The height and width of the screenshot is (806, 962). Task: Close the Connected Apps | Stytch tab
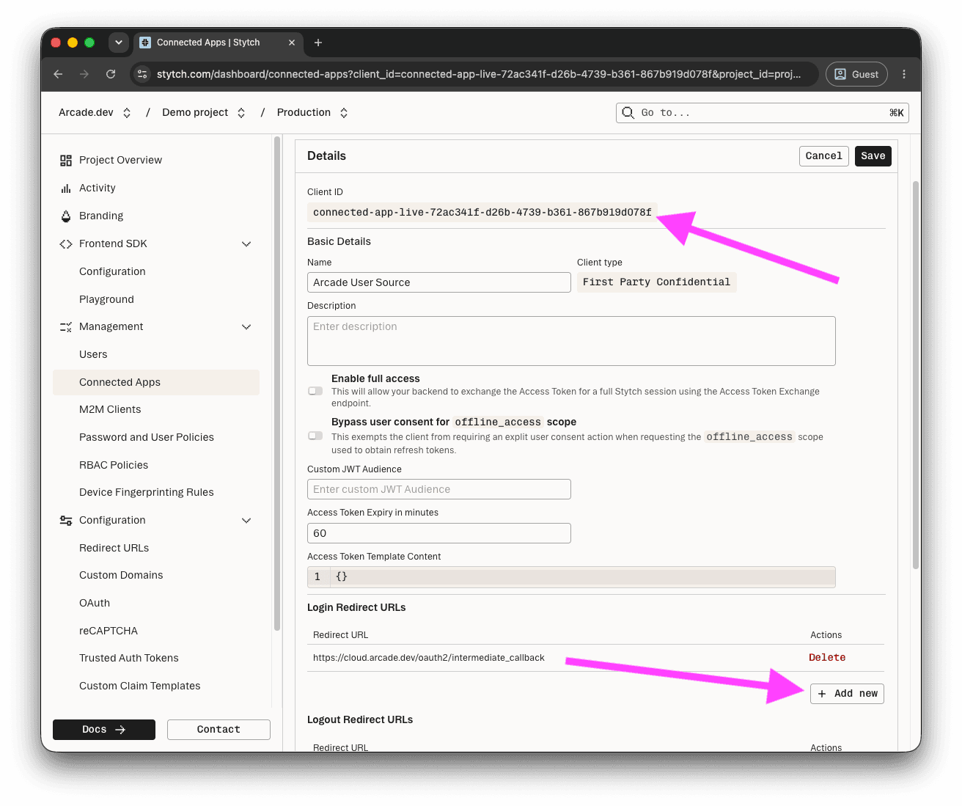click(x=292, y=43)
